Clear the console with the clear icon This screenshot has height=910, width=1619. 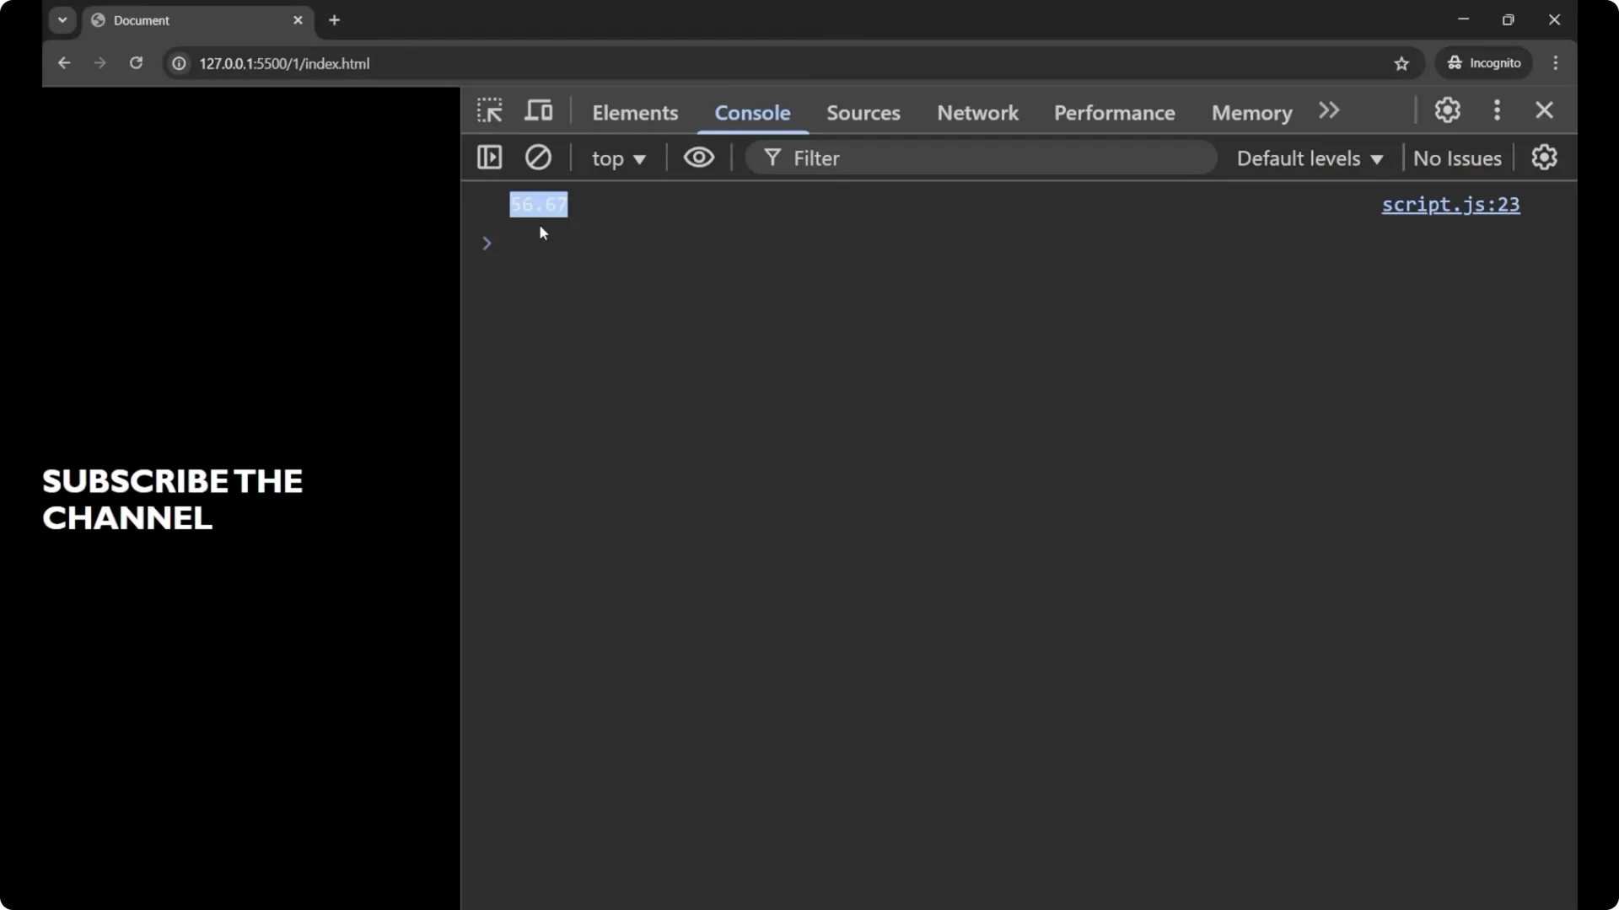point(539,158)
